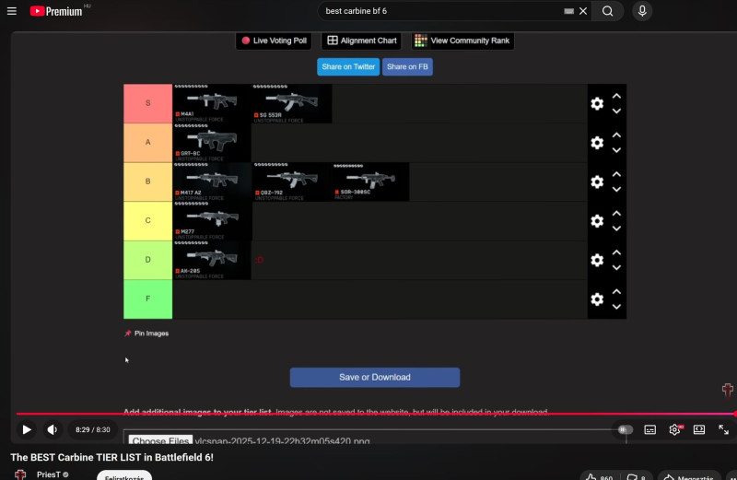Image resolution: width=737 pixels, height=480 pixels.
Task: Select the M4A1 weapon image
Action: coord(212,103)
